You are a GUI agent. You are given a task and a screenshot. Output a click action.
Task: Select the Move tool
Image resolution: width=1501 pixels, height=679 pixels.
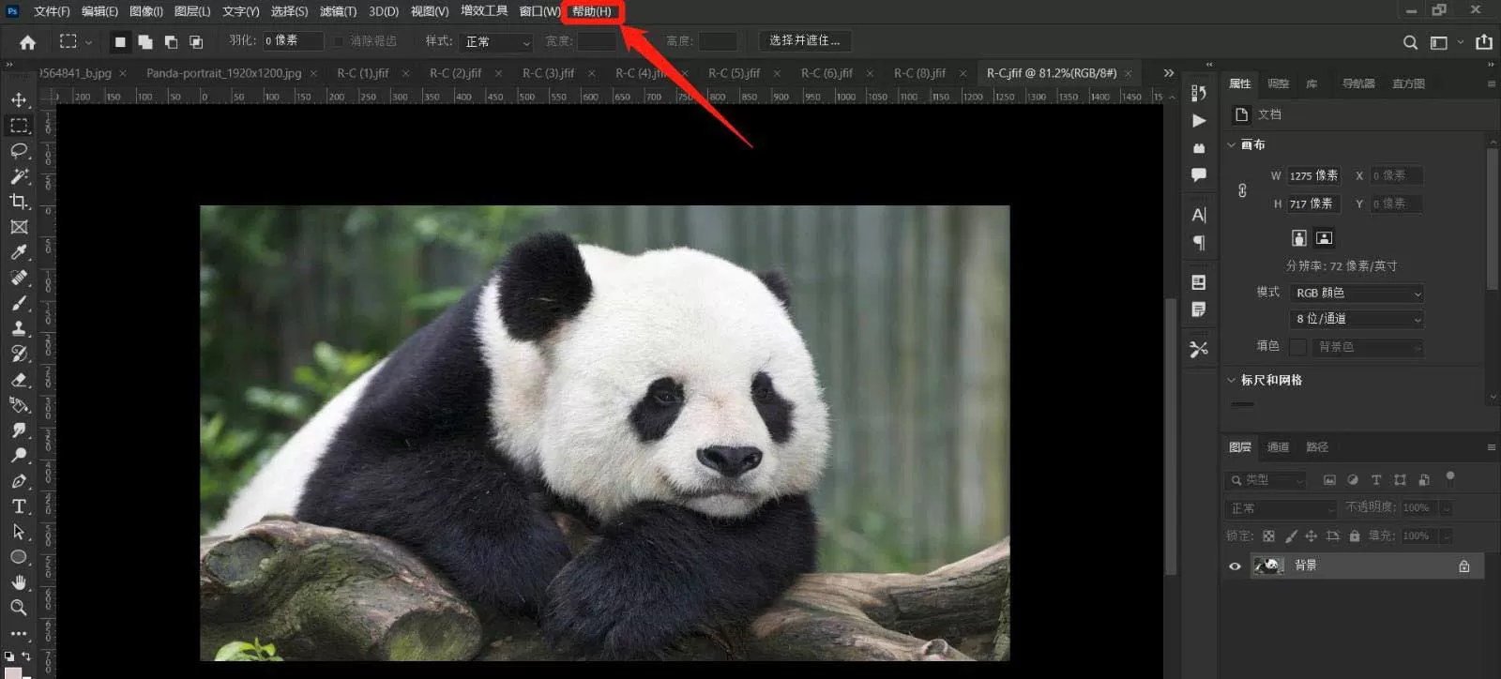point(19,99)
